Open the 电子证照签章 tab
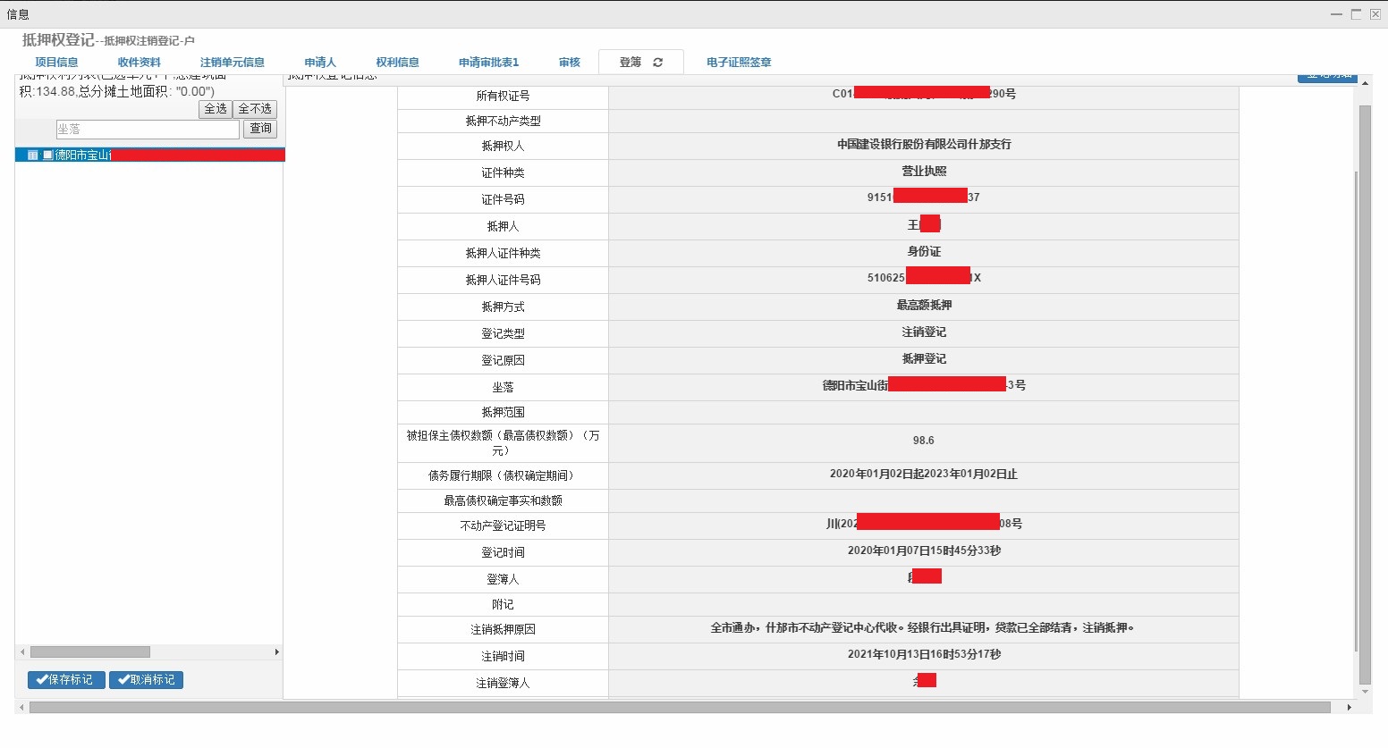The width and height of the screenshot is (1388, 748). coord(739,63)
